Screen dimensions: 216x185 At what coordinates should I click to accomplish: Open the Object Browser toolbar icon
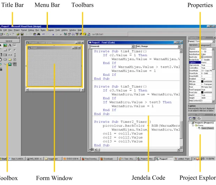click(x=77, y=34)
